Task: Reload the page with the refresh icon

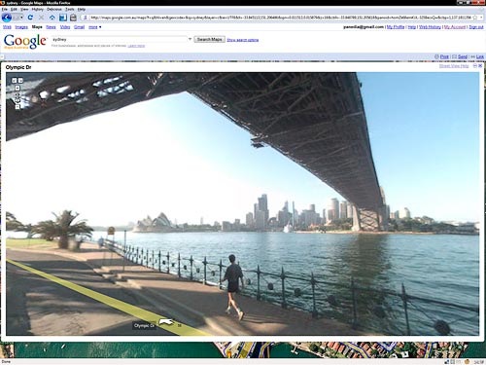Action: coord(30,18)
